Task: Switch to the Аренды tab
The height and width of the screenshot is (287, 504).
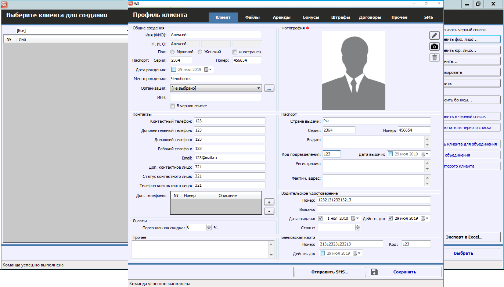Action: (x=282, y=17)
